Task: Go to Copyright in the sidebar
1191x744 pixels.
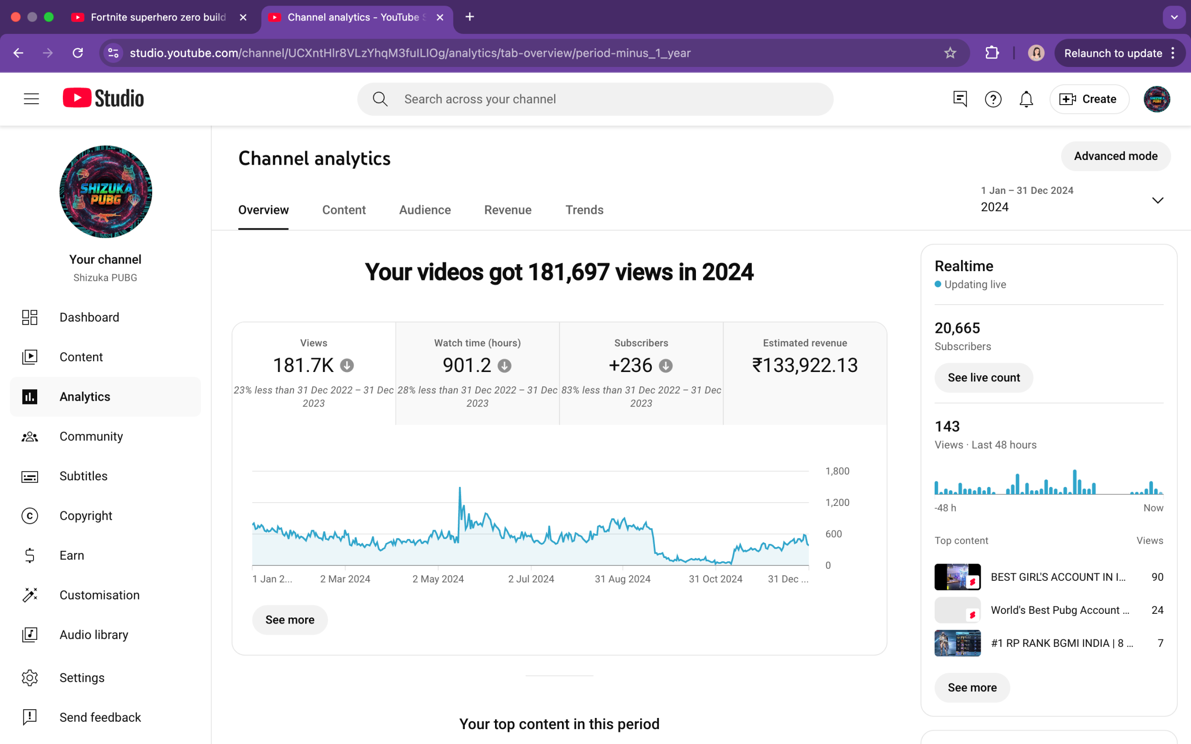Action: coord(86,516)
